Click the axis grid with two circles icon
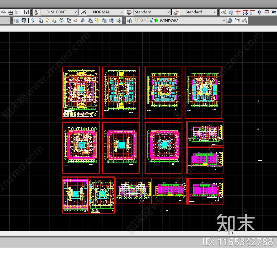Viewport: 277px width, 254px height. 245,12
